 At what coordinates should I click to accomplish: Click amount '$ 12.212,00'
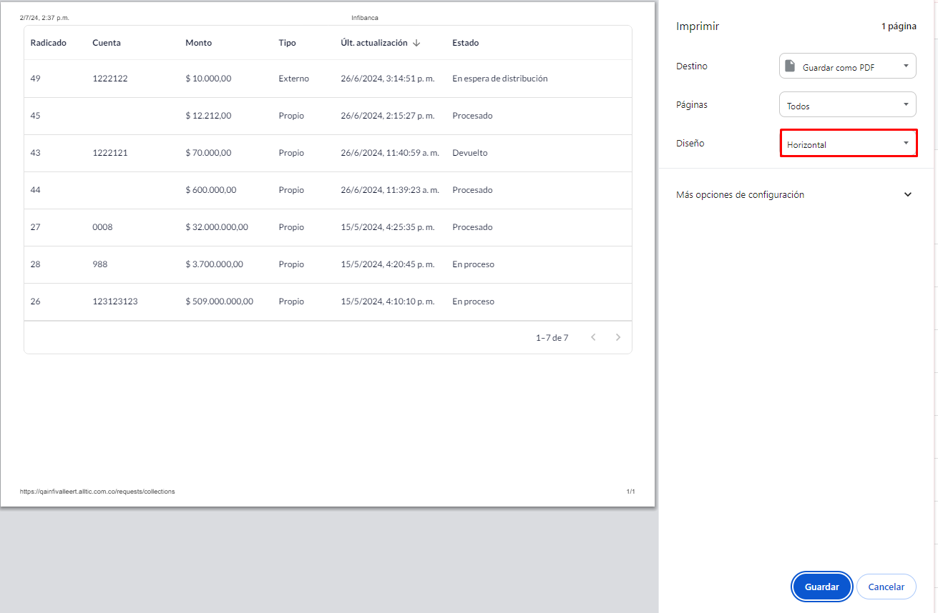(208, 116)
